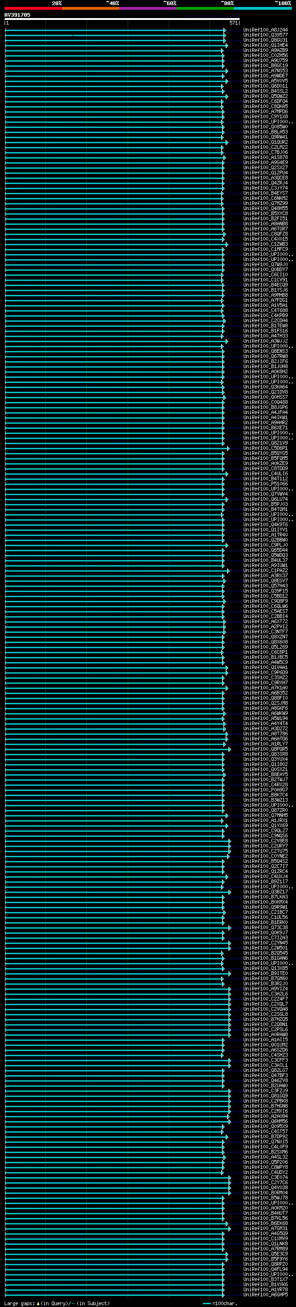
Task: Select hit label UniRef100_B4ECQ9
Action: 265,285
